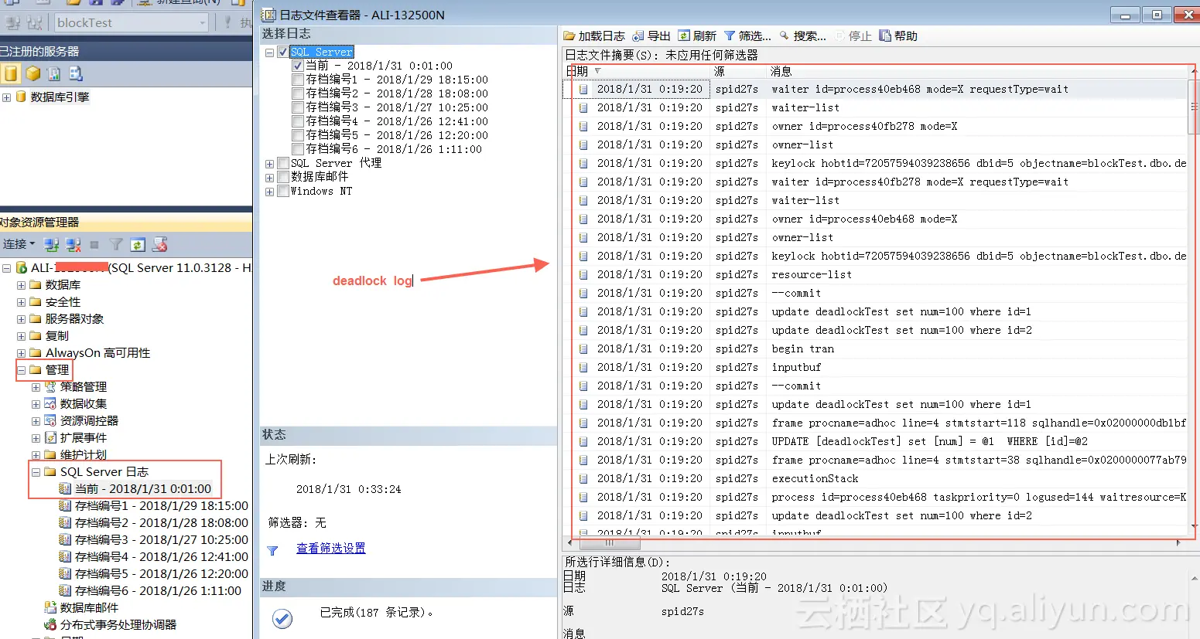The image size is (1200, 639).
Task: Select the AlwaysOn 高可用性 folder
Action: 97,352
